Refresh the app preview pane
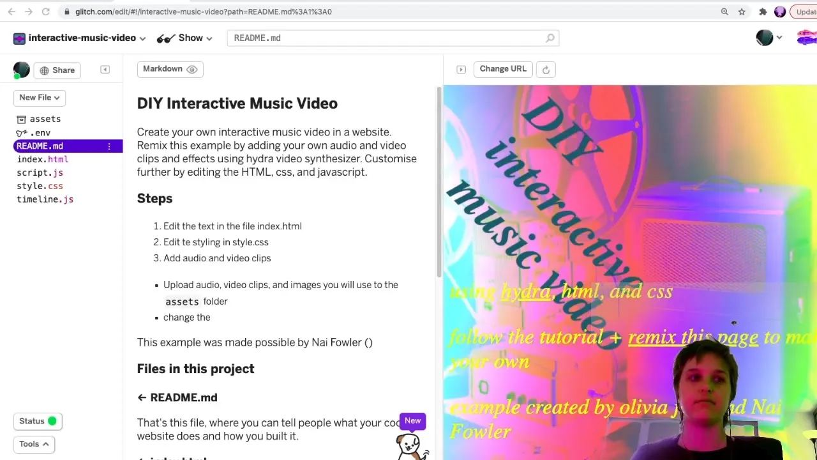The image size is (817, 460). 546,70
